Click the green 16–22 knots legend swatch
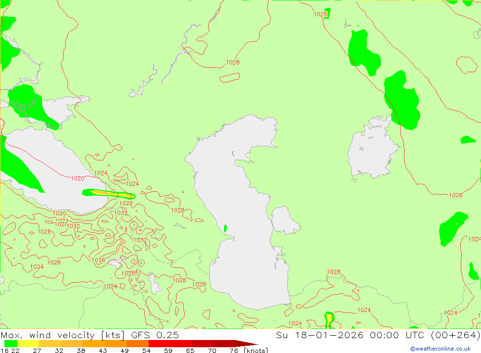The height and width of the screenshot is (353, 481). (x=11, y=343)
